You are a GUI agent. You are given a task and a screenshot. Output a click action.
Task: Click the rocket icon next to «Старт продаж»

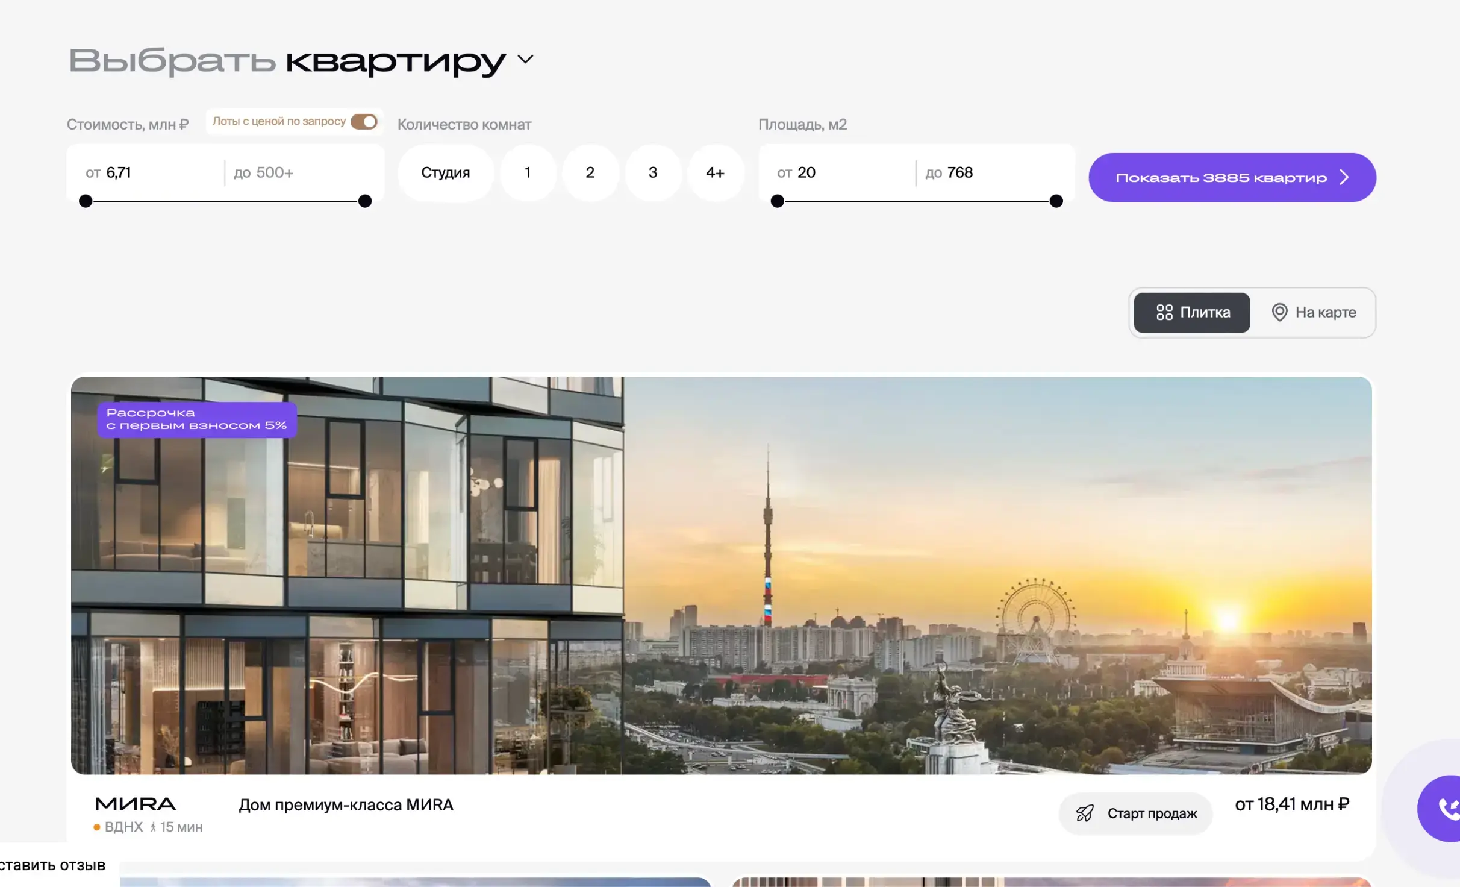[1086, 813]
